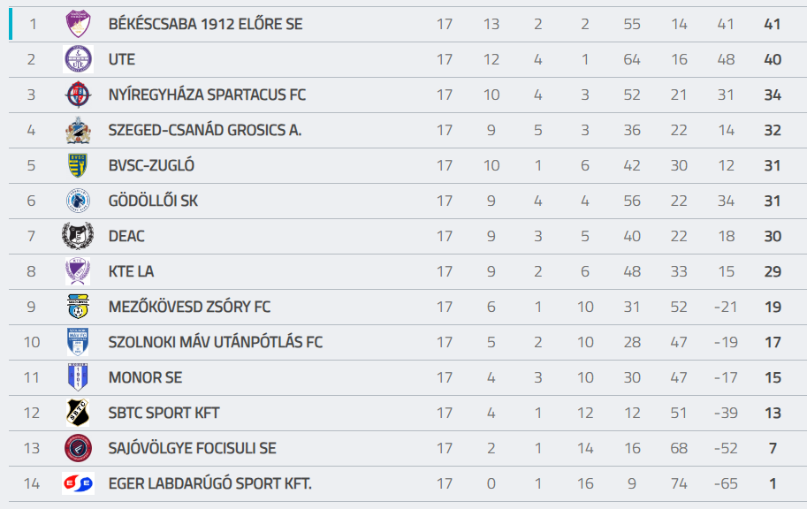This screenshot has height=509, width=807.
Task: Click the UTE team logo
Action: [x=78, y=59]
